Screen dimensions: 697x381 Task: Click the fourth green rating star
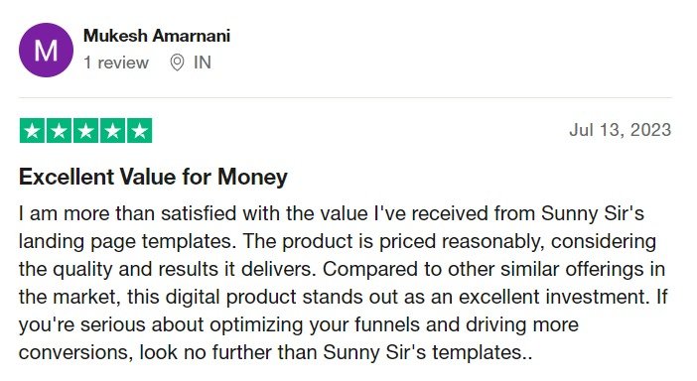coord(112,131)
